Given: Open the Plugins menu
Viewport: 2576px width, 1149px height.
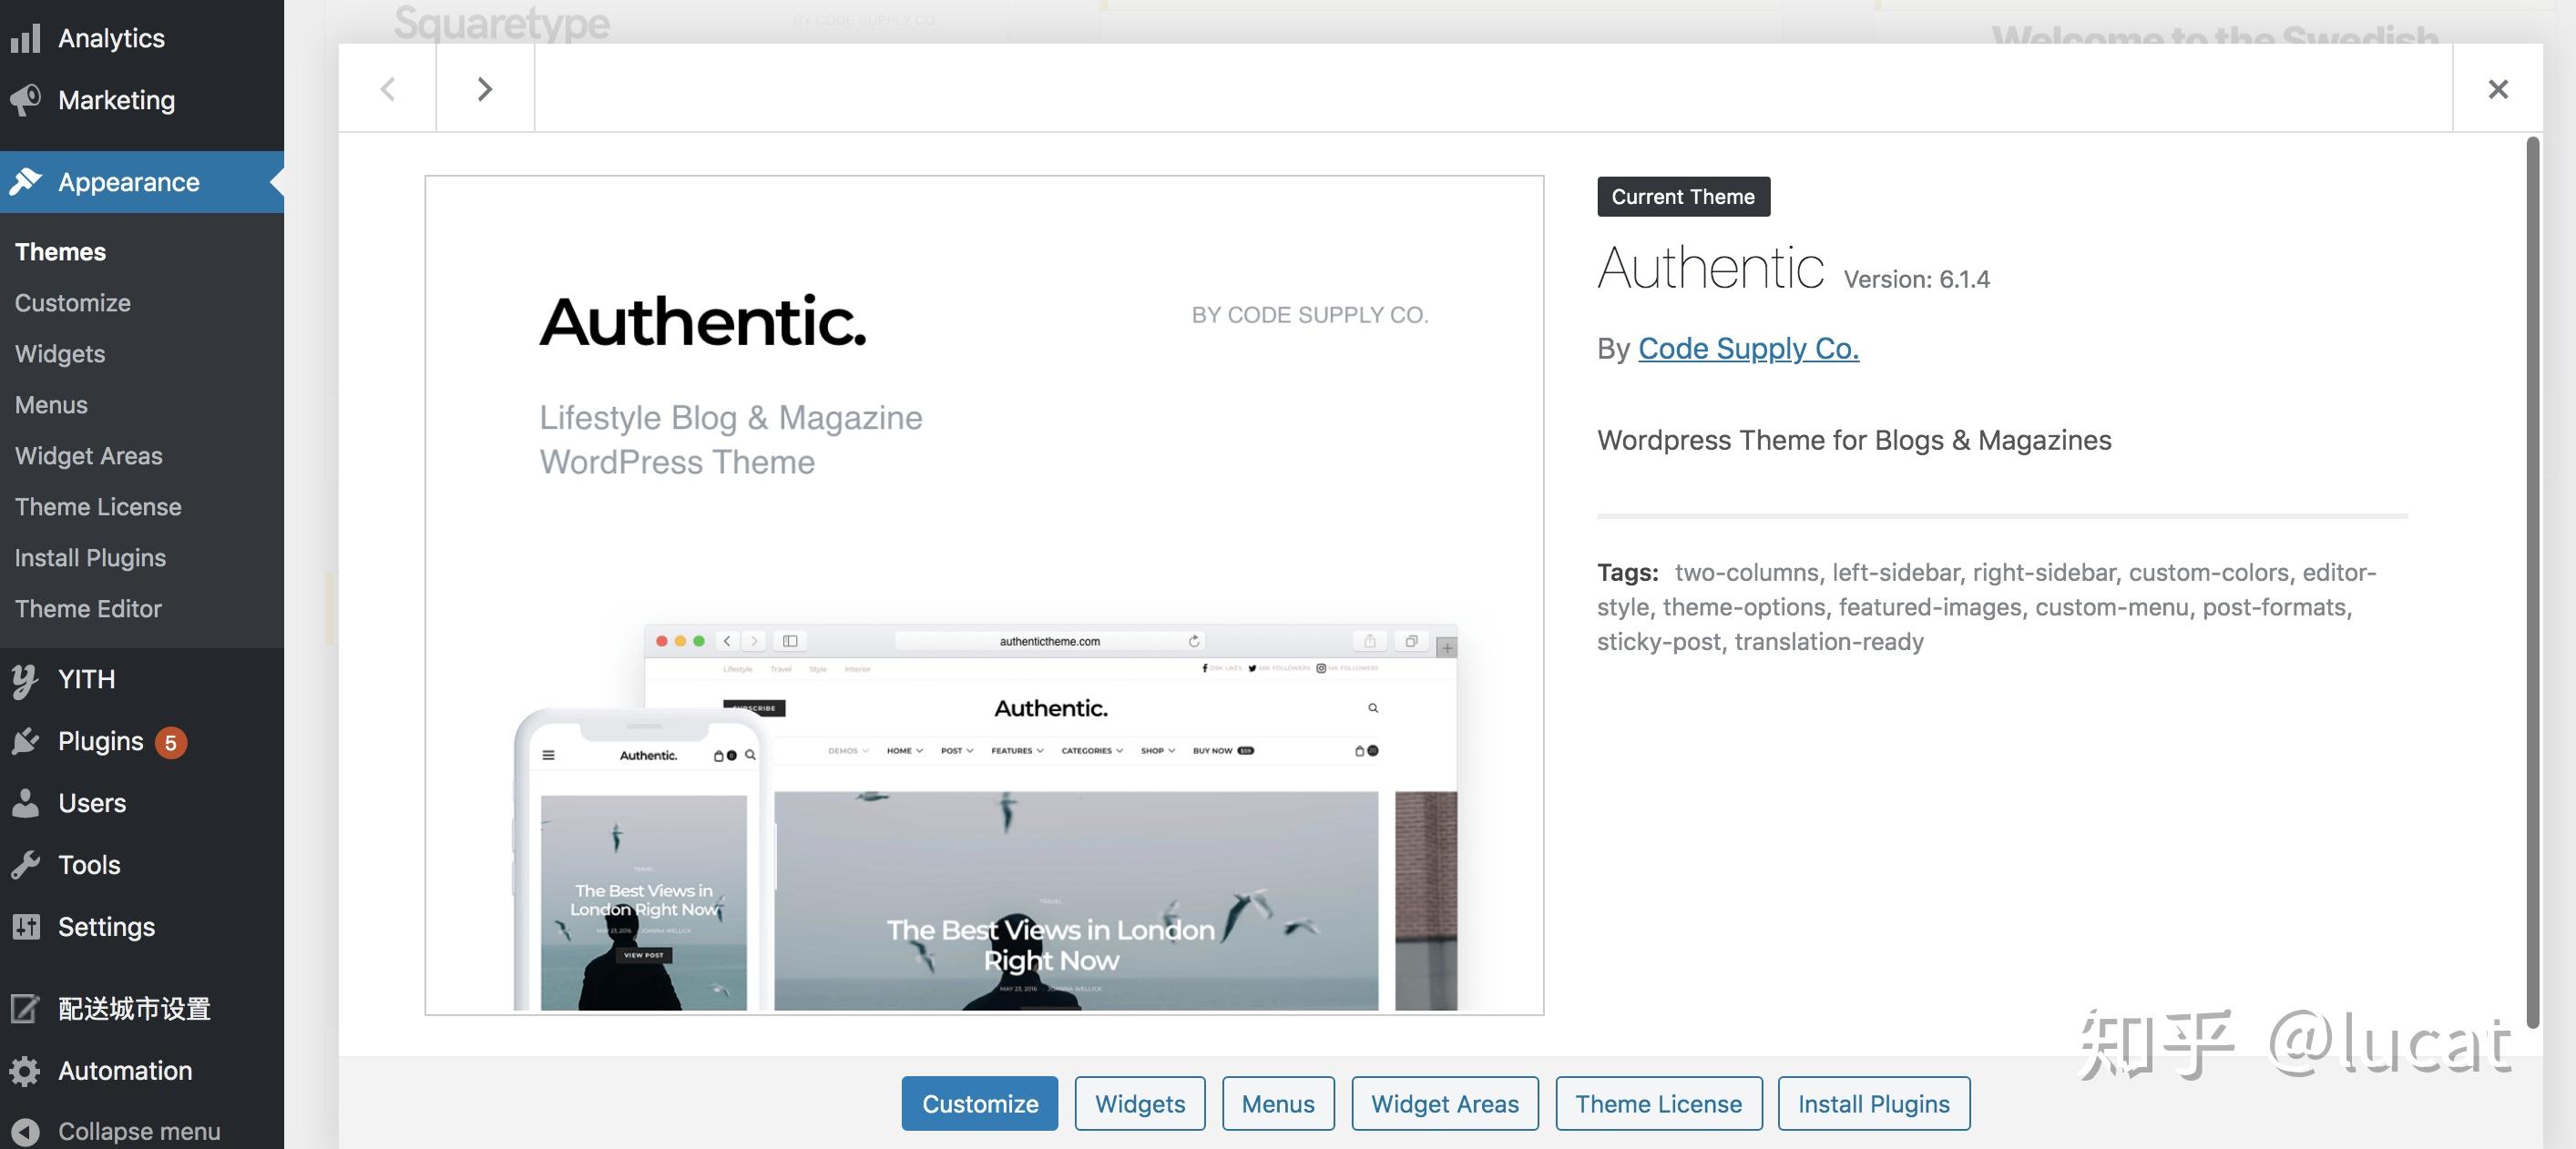Looking at the screenshot, I should pyautogui.click(x=142, y=741).
